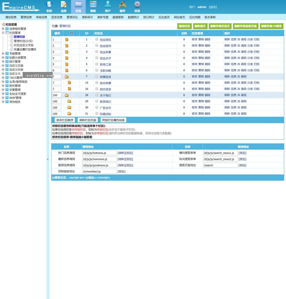Open the 其他 gear icon
The width and height of the screenshot is (286, 299).
[137, 5]
